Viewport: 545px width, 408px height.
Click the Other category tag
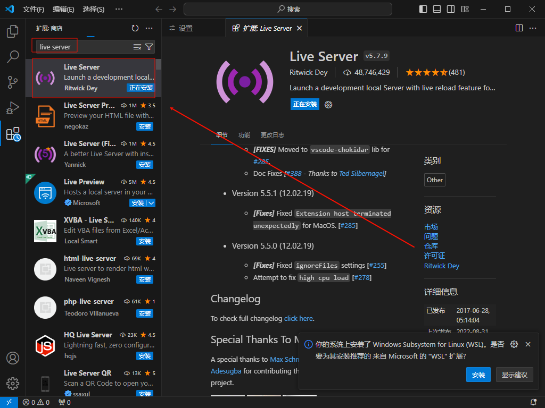tap(434, 180)
